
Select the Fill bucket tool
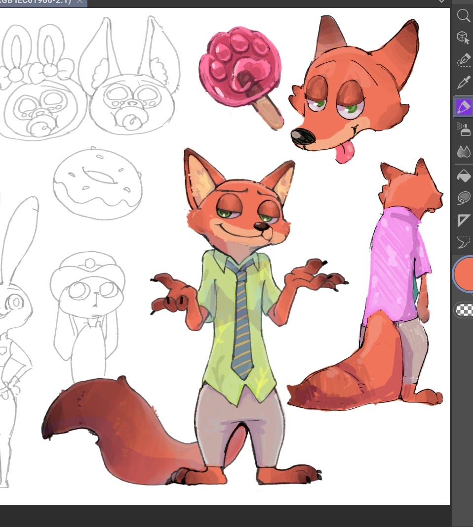pyautogui.click(x=464, y=176)
